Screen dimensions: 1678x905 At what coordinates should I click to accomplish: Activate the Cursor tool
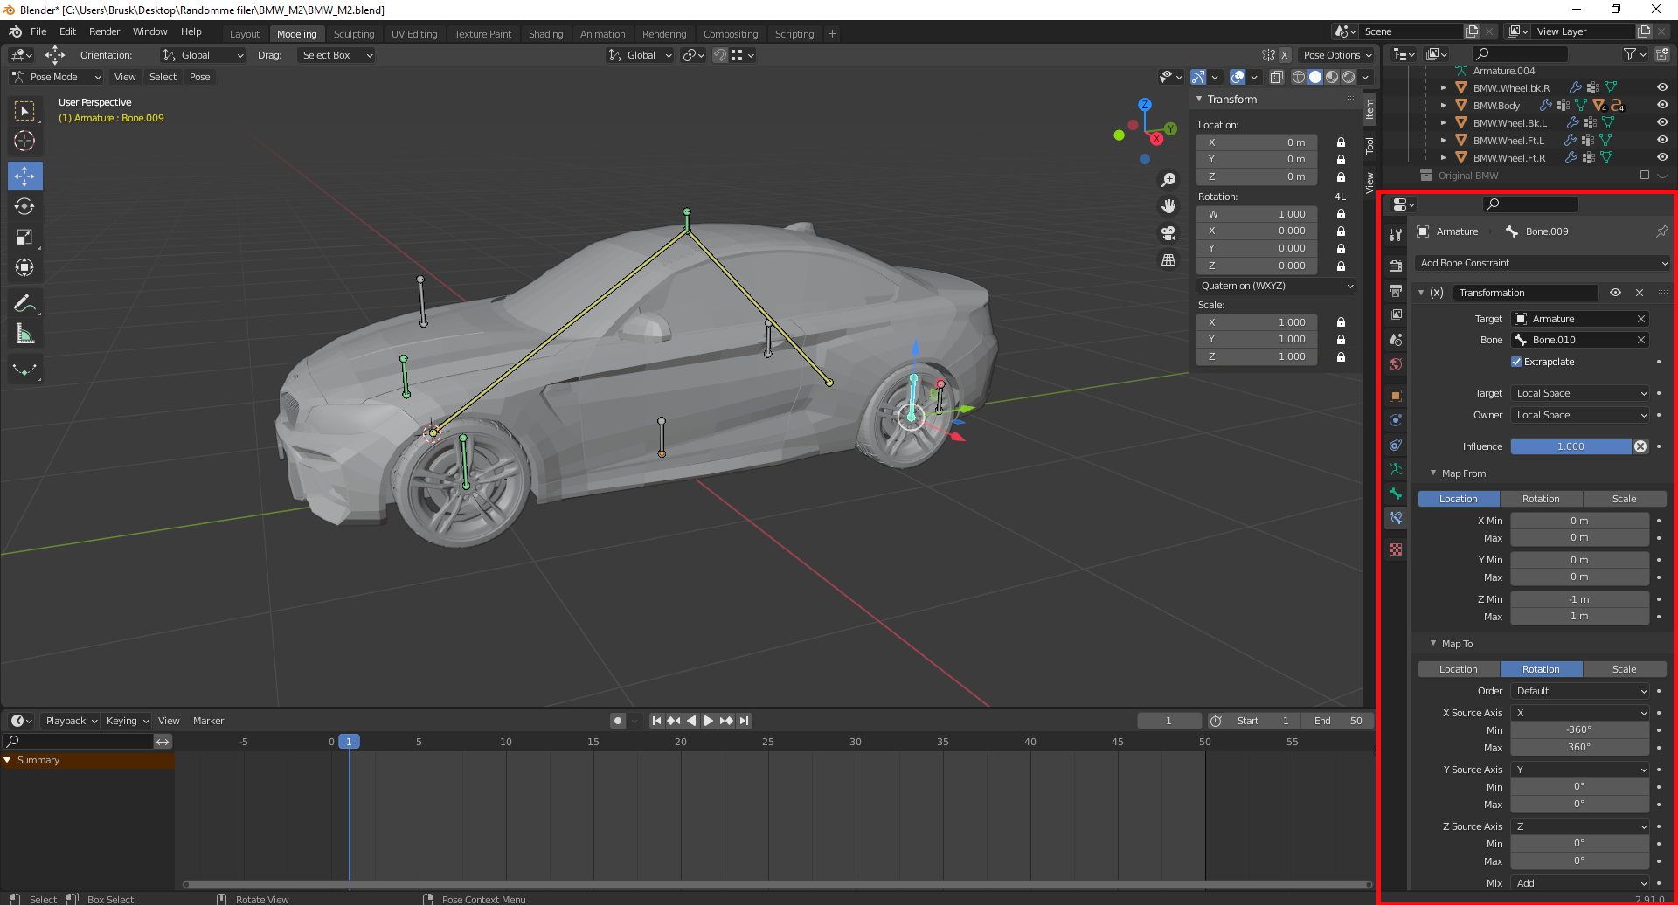point(24,142)
